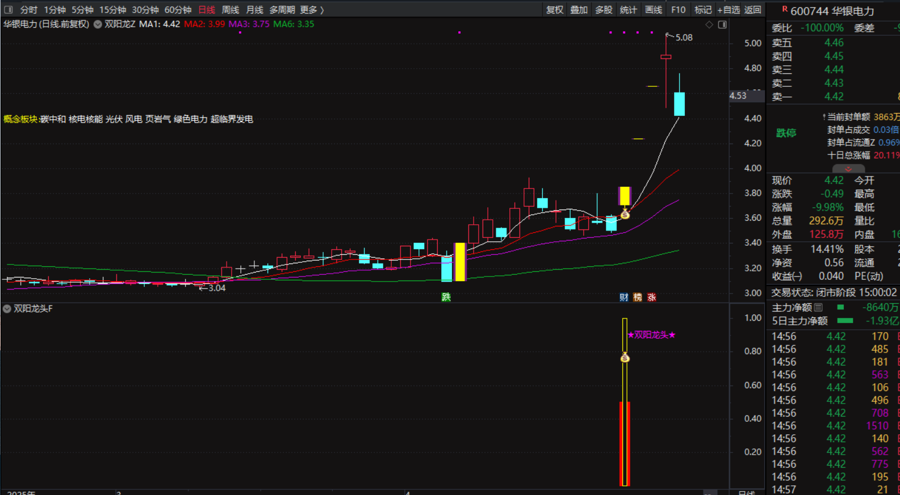Click the diamond marker icon above chart
900x495 pixels.
click(709, 25)
